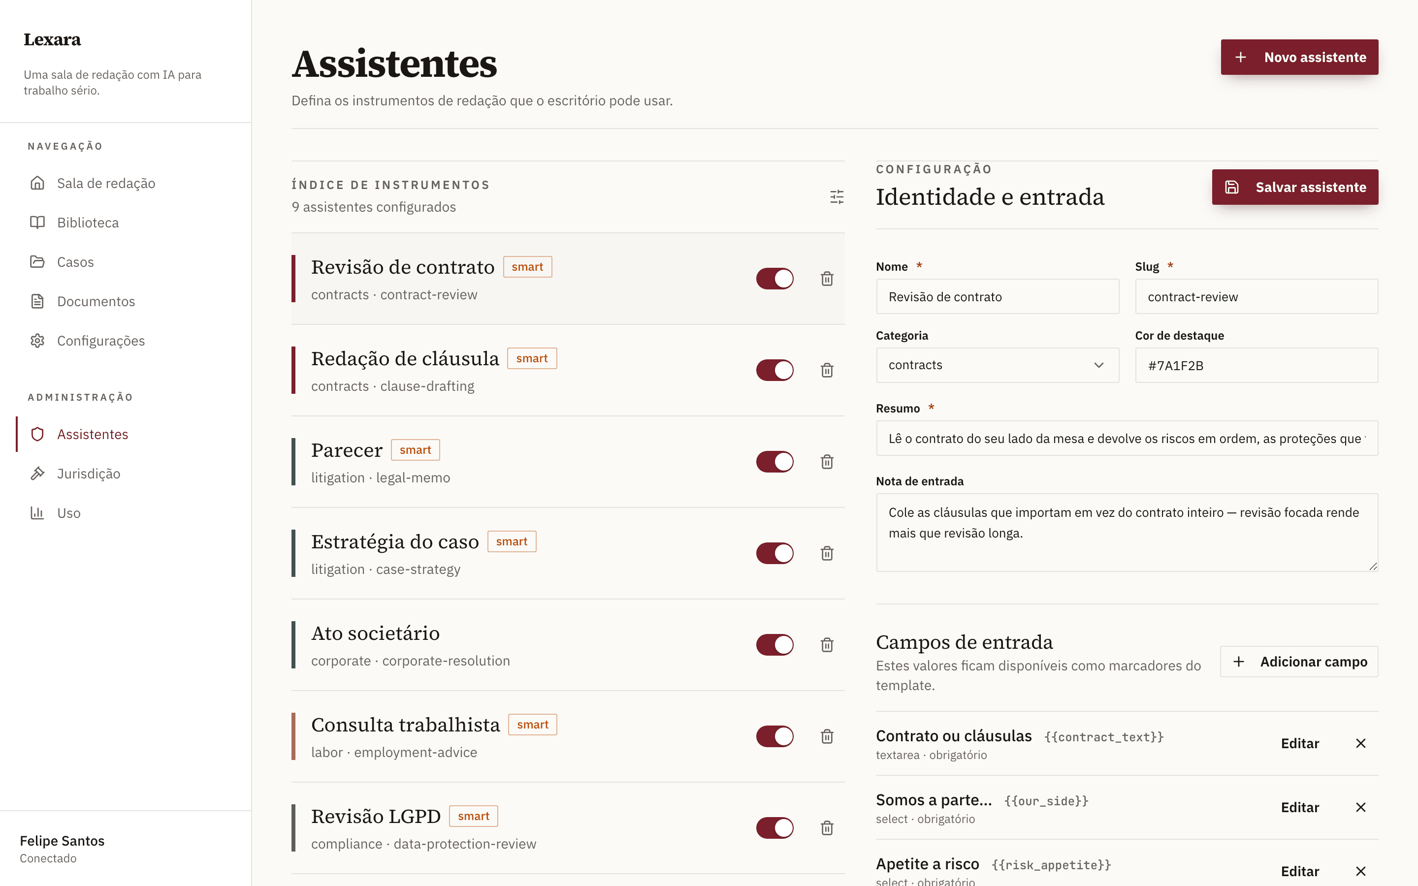Open the Categoria dropdown
The width and height of the screenshot is (1418, 886).
[x=998, y=365]
